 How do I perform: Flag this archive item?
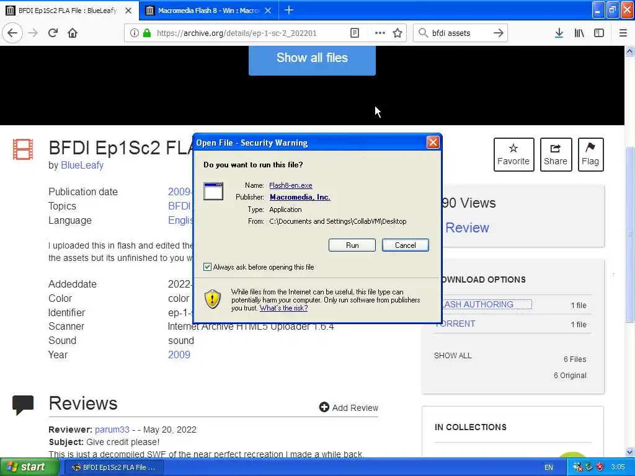590,154
